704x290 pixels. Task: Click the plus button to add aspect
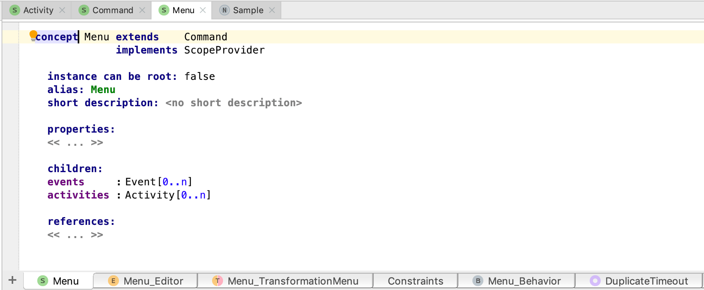(12, 280)
